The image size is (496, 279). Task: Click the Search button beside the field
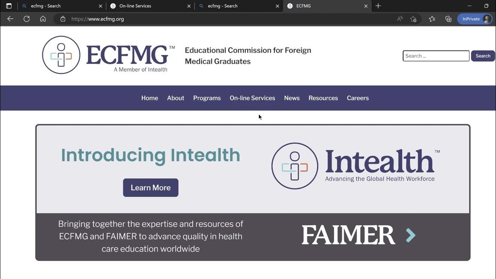[483, 56]
